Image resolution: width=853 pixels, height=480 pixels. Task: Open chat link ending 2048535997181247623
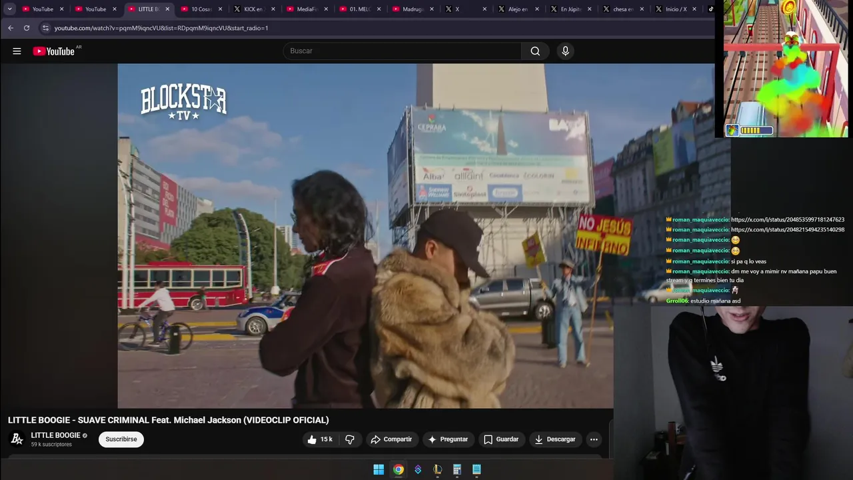point(788,219)
